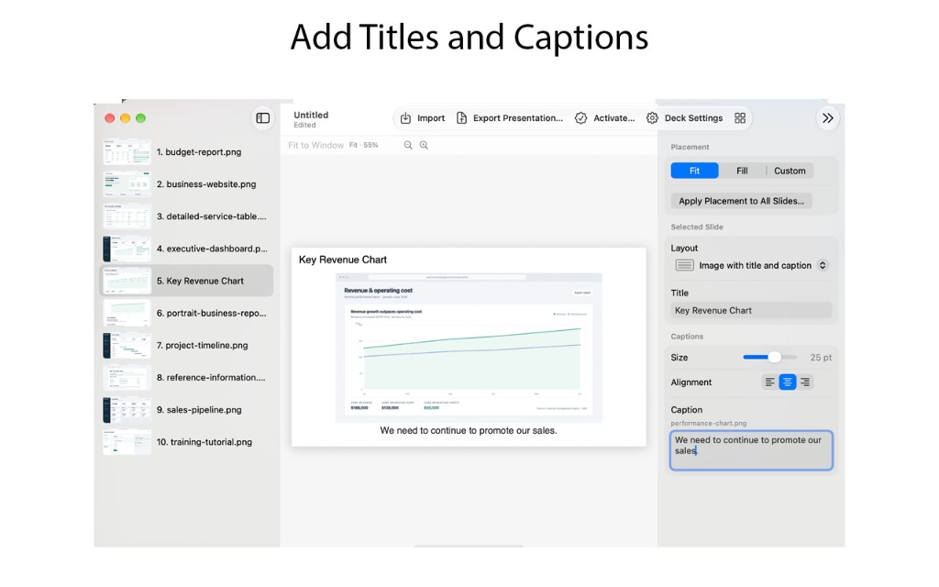Toggle the sidebar panel icon
Image resolution: width=939 pixels, height=587 pixels.
click(263, 118)
